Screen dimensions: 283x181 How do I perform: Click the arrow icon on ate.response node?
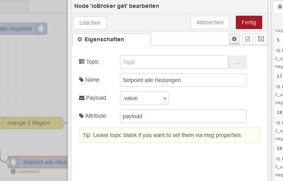pos(41,29)
